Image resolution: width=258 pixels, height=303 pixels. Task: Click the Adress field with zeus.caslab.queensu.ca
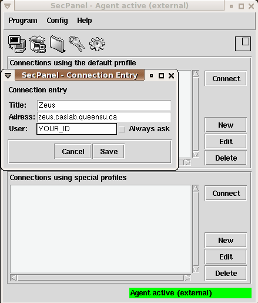click(104, 117)
